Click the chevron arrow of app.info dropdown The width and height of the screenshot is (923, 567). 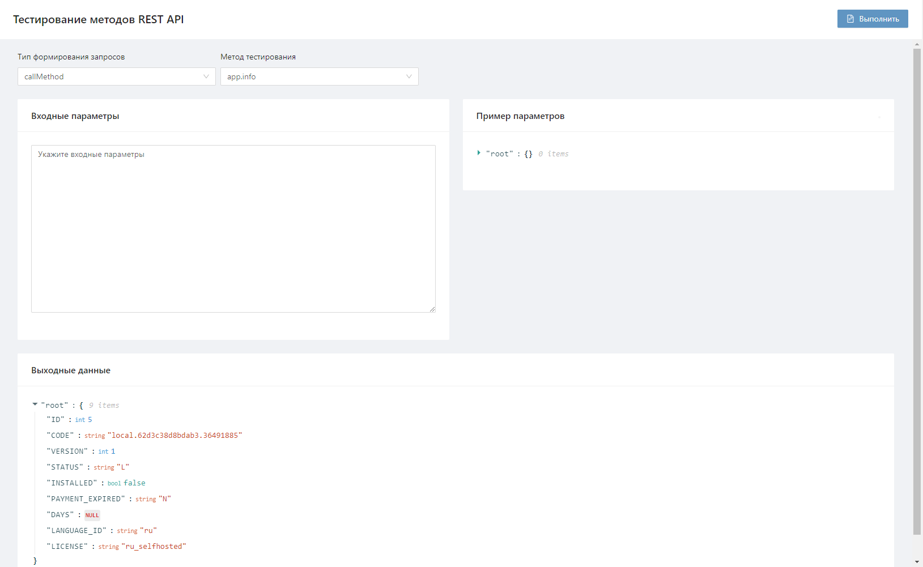tap(409, 76)
